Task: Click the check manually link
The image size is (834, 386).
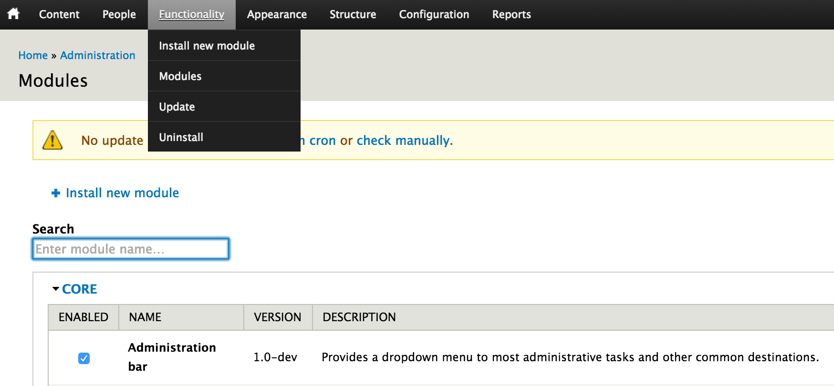Action: (x=403, y=141)
